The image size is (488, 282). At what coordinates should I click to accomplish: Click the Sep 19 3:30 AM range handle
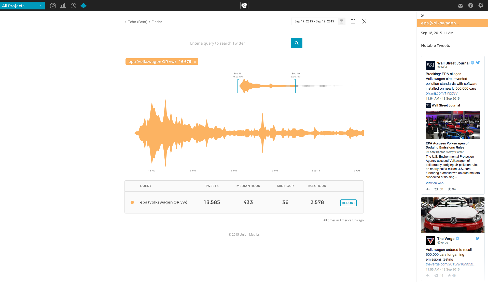tap(295, 86)
